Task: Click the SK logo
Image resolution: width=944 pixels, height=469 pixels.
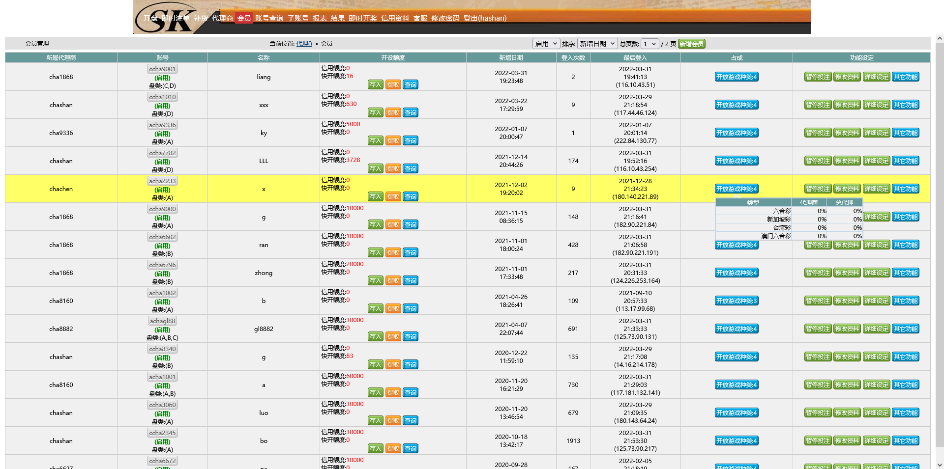Action: pyautogui.click(x=166, y=18)
